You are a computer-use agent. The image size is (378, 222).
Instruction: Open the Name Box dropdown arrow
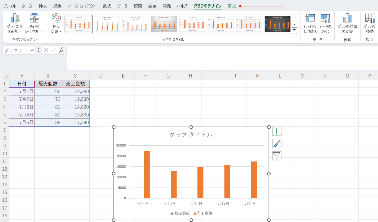pos(32,50)
